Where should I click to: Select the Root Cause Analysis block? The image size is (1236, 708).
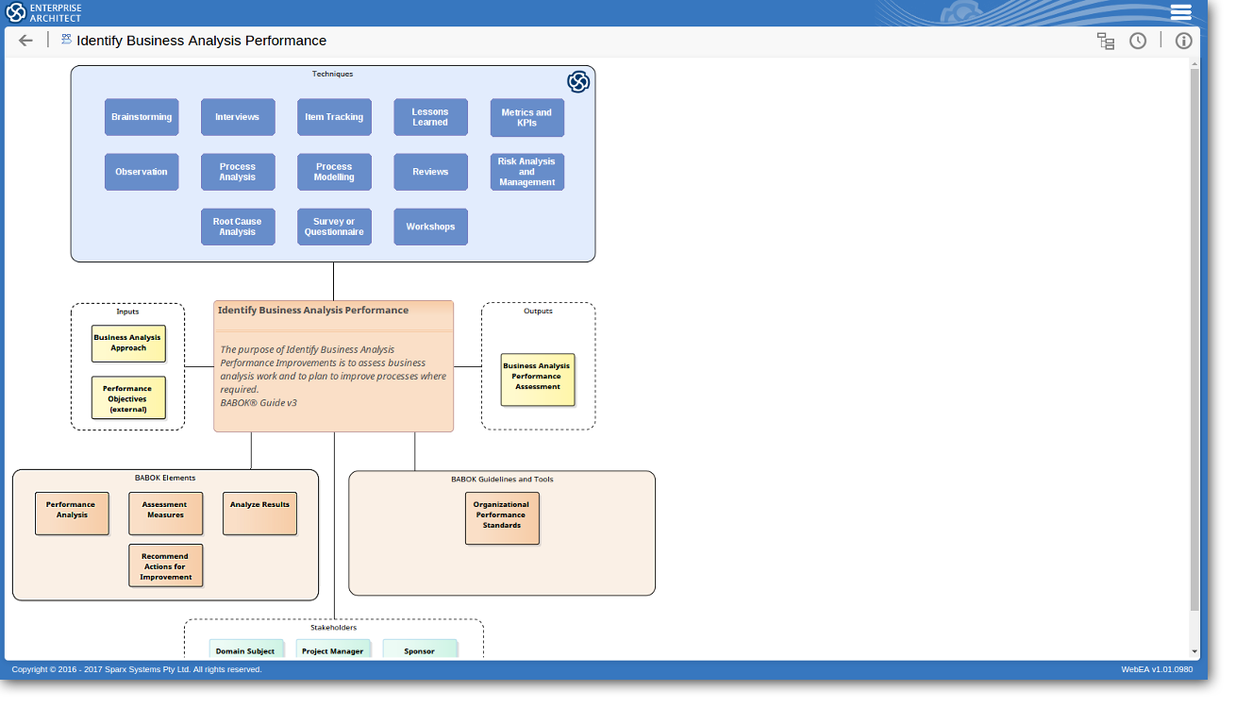(238, 227)
